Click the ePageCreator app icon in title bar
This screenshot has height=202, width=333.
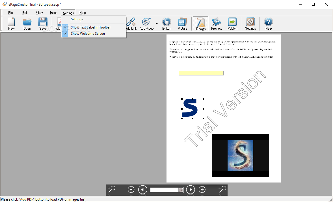coord(5,4)
